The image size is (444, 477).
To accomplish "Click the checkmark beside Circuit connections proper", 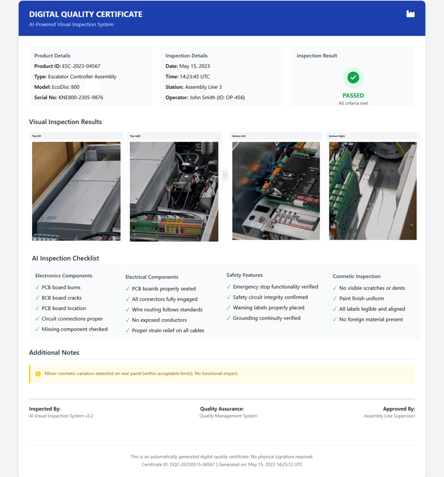I will coord(37,318).
